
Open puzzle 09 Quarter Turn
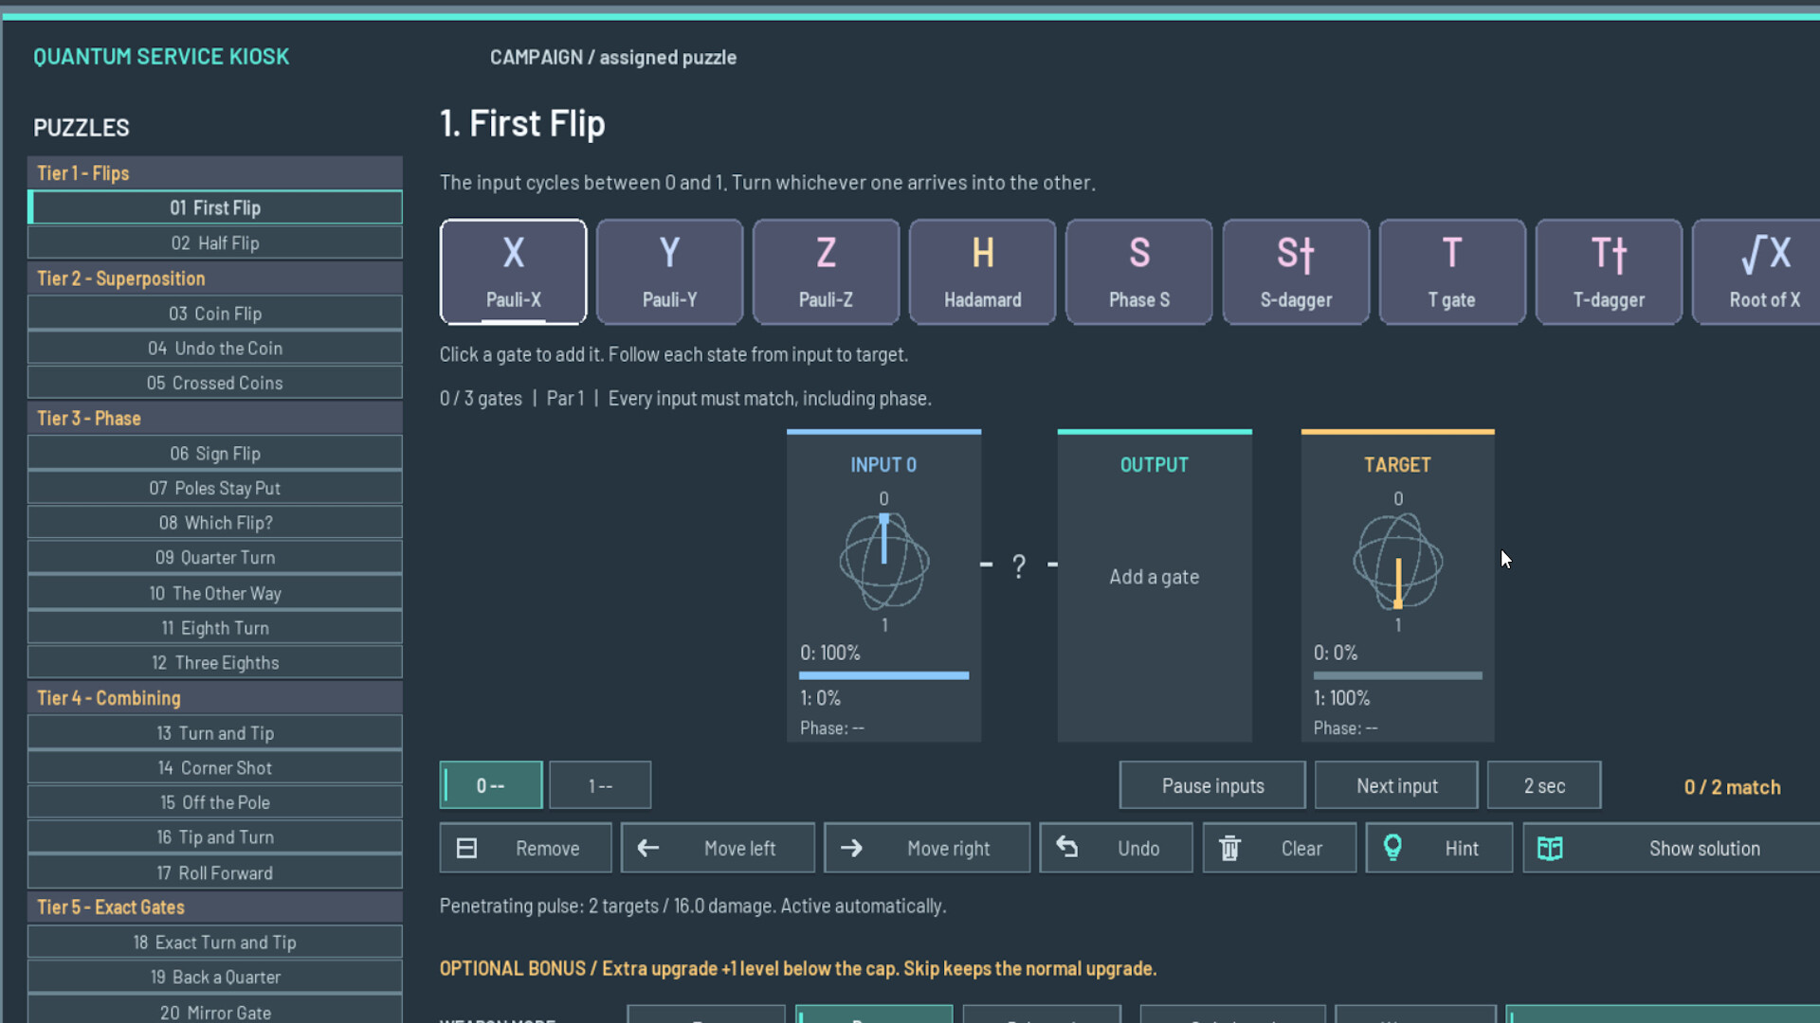(x=215, y=558)
